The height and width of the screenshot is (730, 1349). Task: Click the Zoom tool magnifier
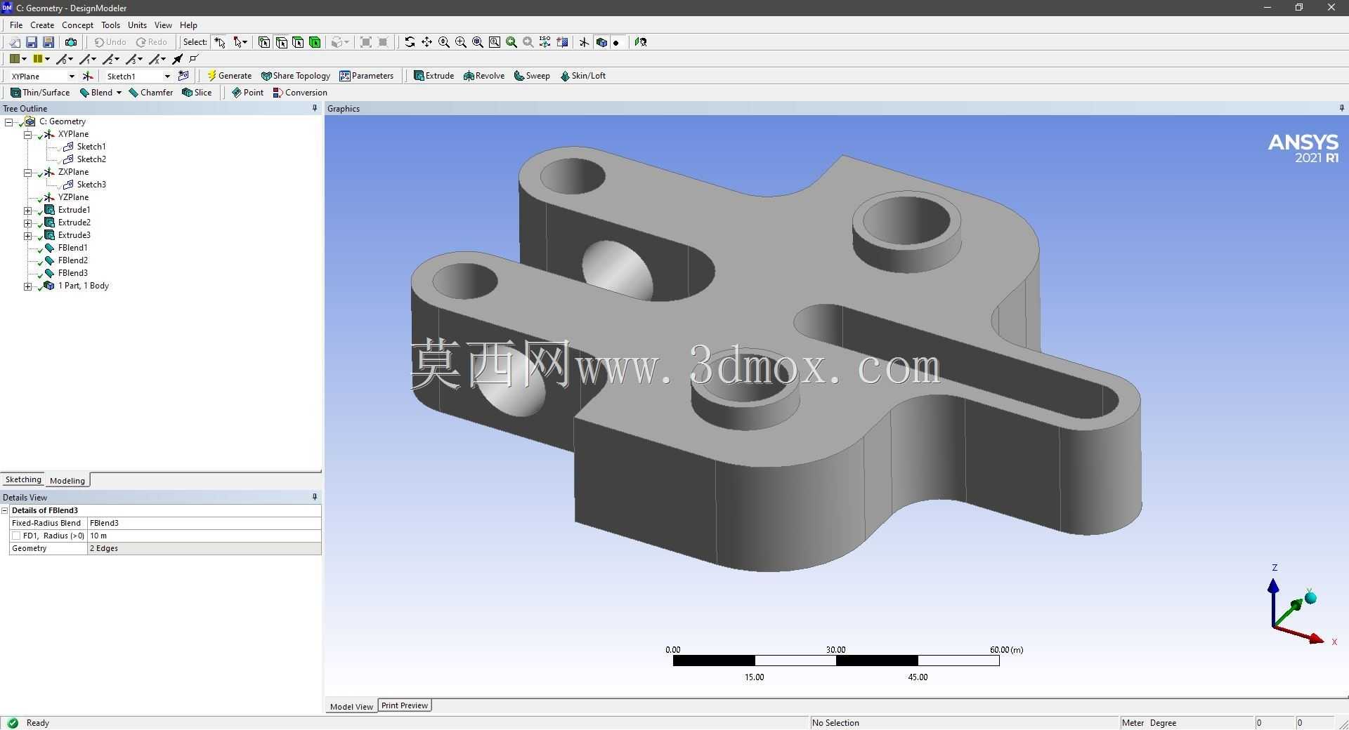point(444,42)
